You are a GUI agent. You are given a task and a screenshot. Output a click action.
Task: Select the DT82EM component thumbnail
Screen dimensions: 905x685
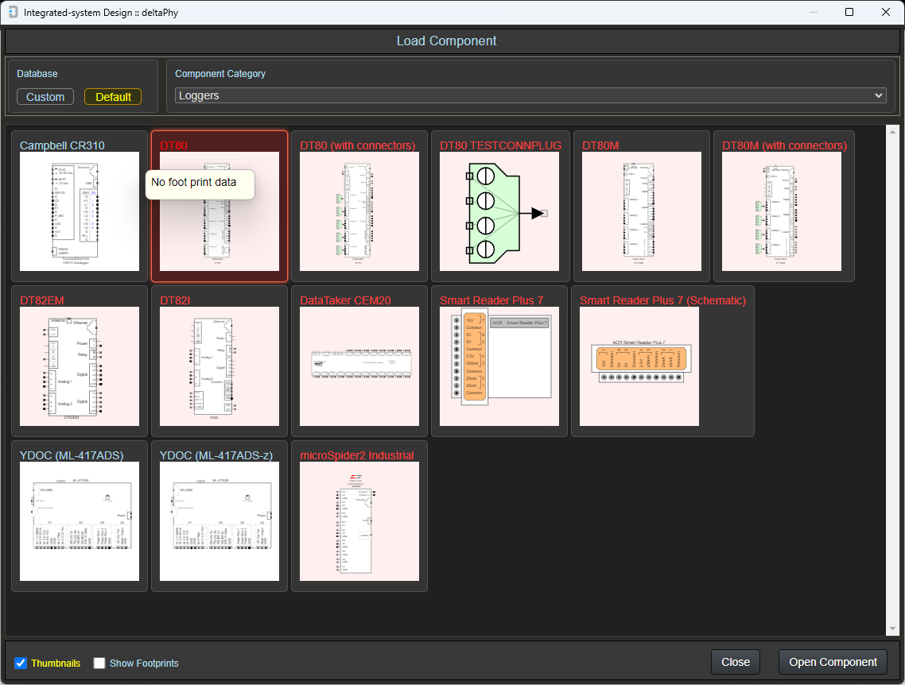[79, 367]
